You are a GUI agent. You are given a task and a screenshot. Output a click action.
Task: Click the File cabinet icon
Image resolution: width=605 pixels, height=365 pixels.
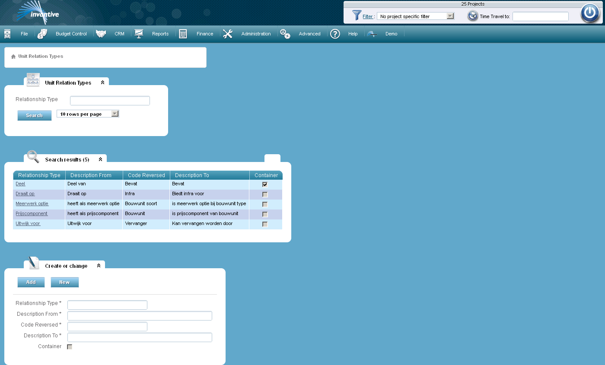(7, 34)
